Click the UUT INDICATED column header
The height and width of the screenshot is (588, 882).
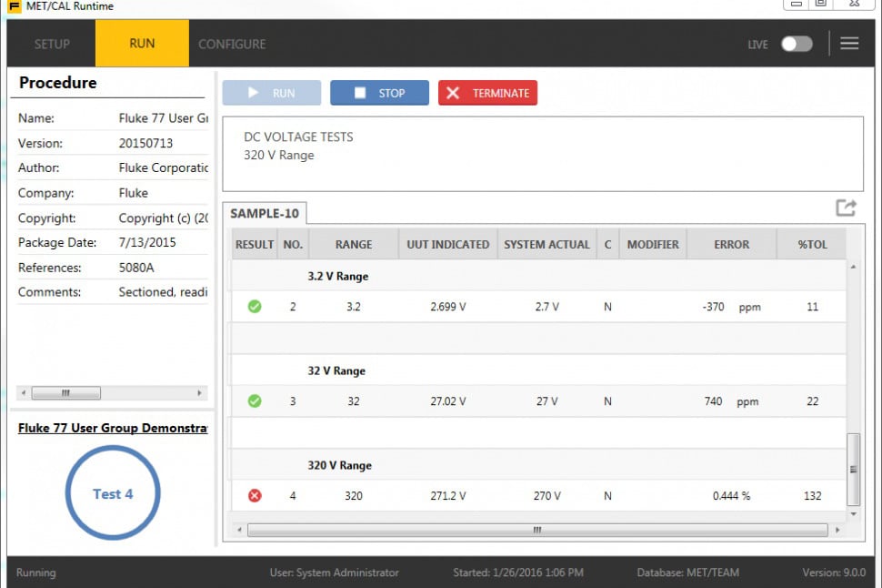(446, 244)
